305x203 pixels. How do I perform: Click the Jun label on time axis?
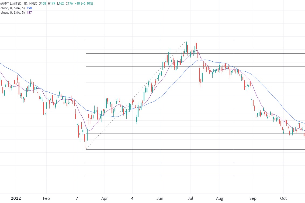[160, 199]
